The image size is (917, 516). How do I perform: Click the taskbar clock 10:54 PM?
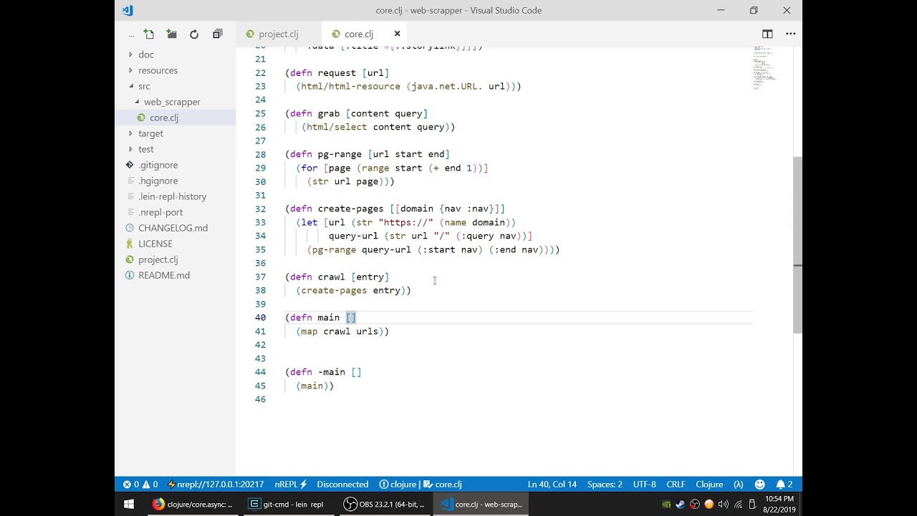[x=779, y=504]
